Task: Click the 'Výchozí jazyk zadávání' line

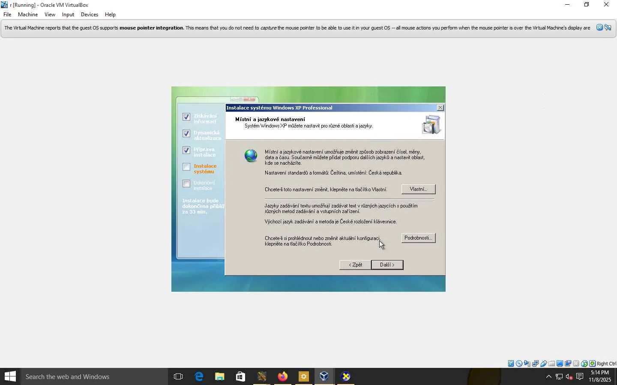Action: point(331,222)
